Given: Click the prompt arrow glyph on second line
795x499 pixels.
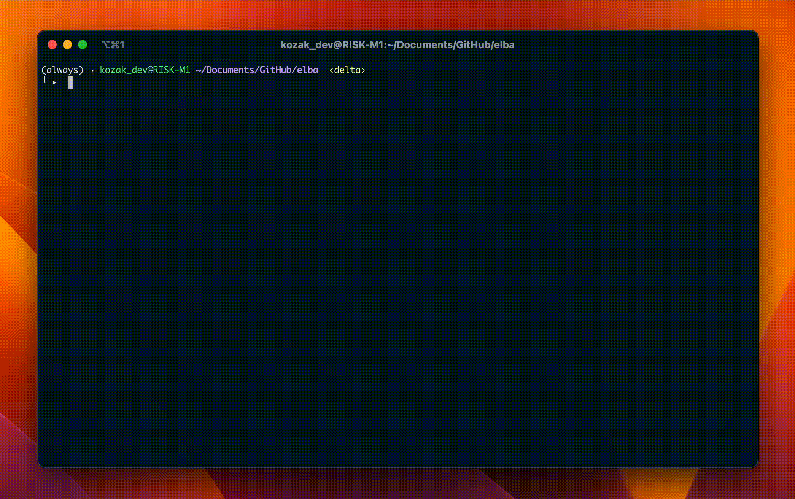Looking at the screenshot, I should [50, 81].
